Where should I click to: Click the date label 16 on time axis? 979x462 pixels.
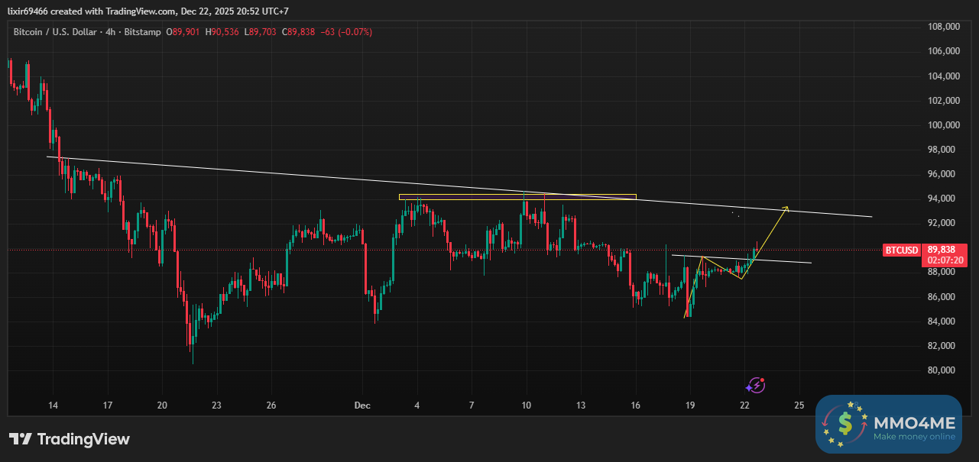635,405
